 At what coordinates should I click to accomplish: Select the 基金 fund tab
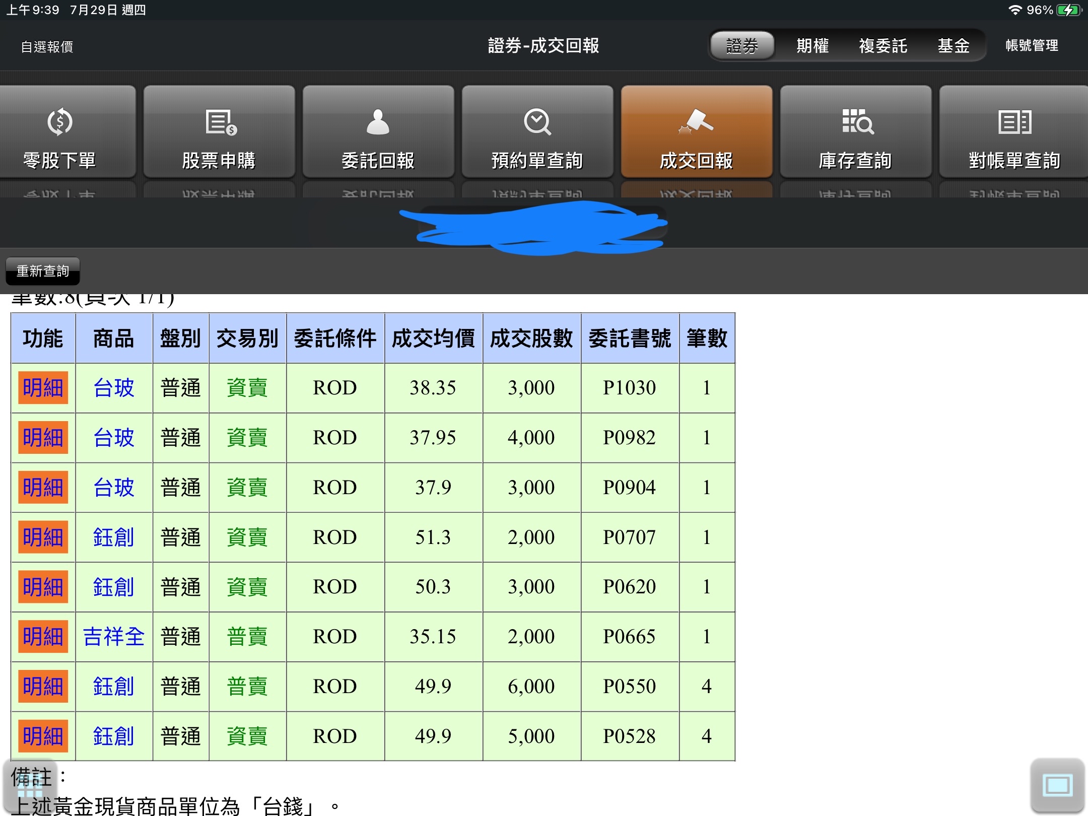click(x=954, y=46)
